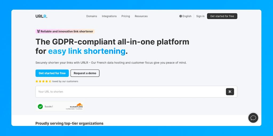Open the Integrations menu item

pos(109,16)
